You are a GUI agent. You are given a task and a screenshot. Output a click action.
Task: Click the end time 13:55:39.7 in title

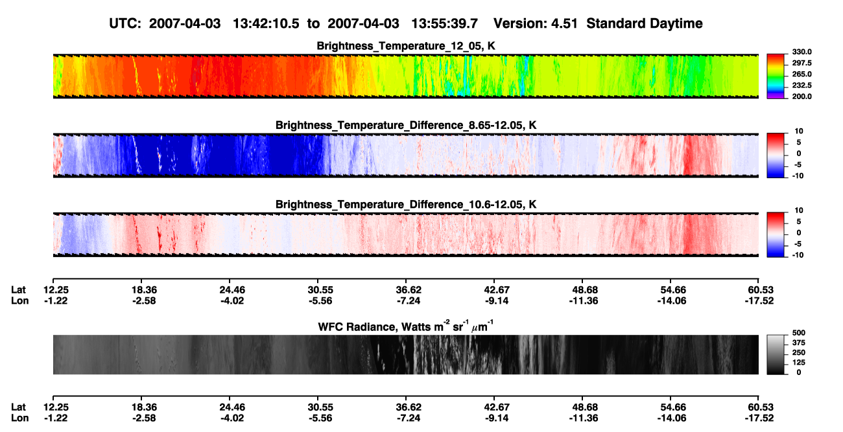445,23
